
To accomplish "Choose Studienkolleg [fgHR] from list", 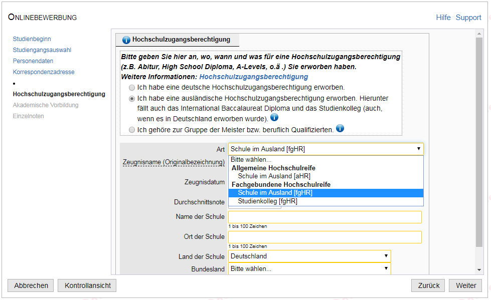I will [267, 201].
